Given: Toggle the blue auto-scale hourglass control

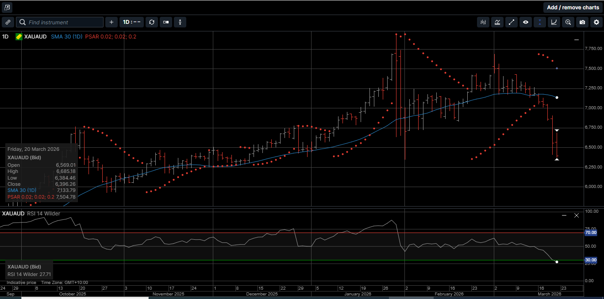Looking at the screenshot, I should click(x=540, y=22).
